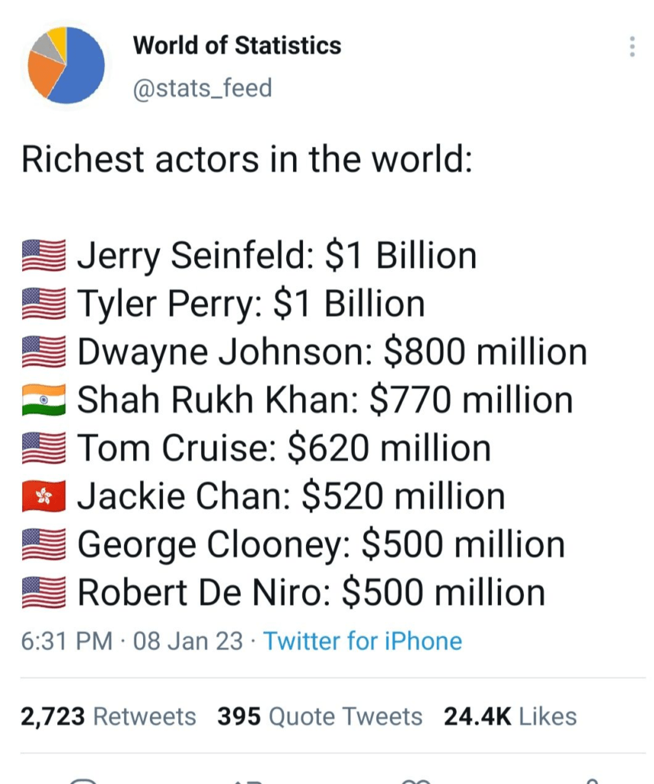Click the 'Richest actors in the world' text

[x=247, y=159]
